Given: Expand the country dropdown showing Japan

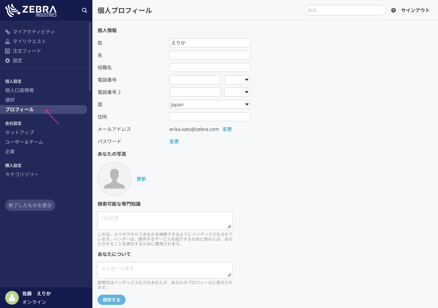Looking at the screenshot, I should coord(210,104).
